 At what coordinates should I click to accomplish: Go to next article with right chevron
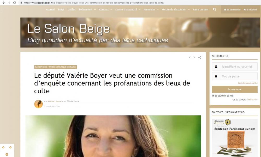(194, 57)
